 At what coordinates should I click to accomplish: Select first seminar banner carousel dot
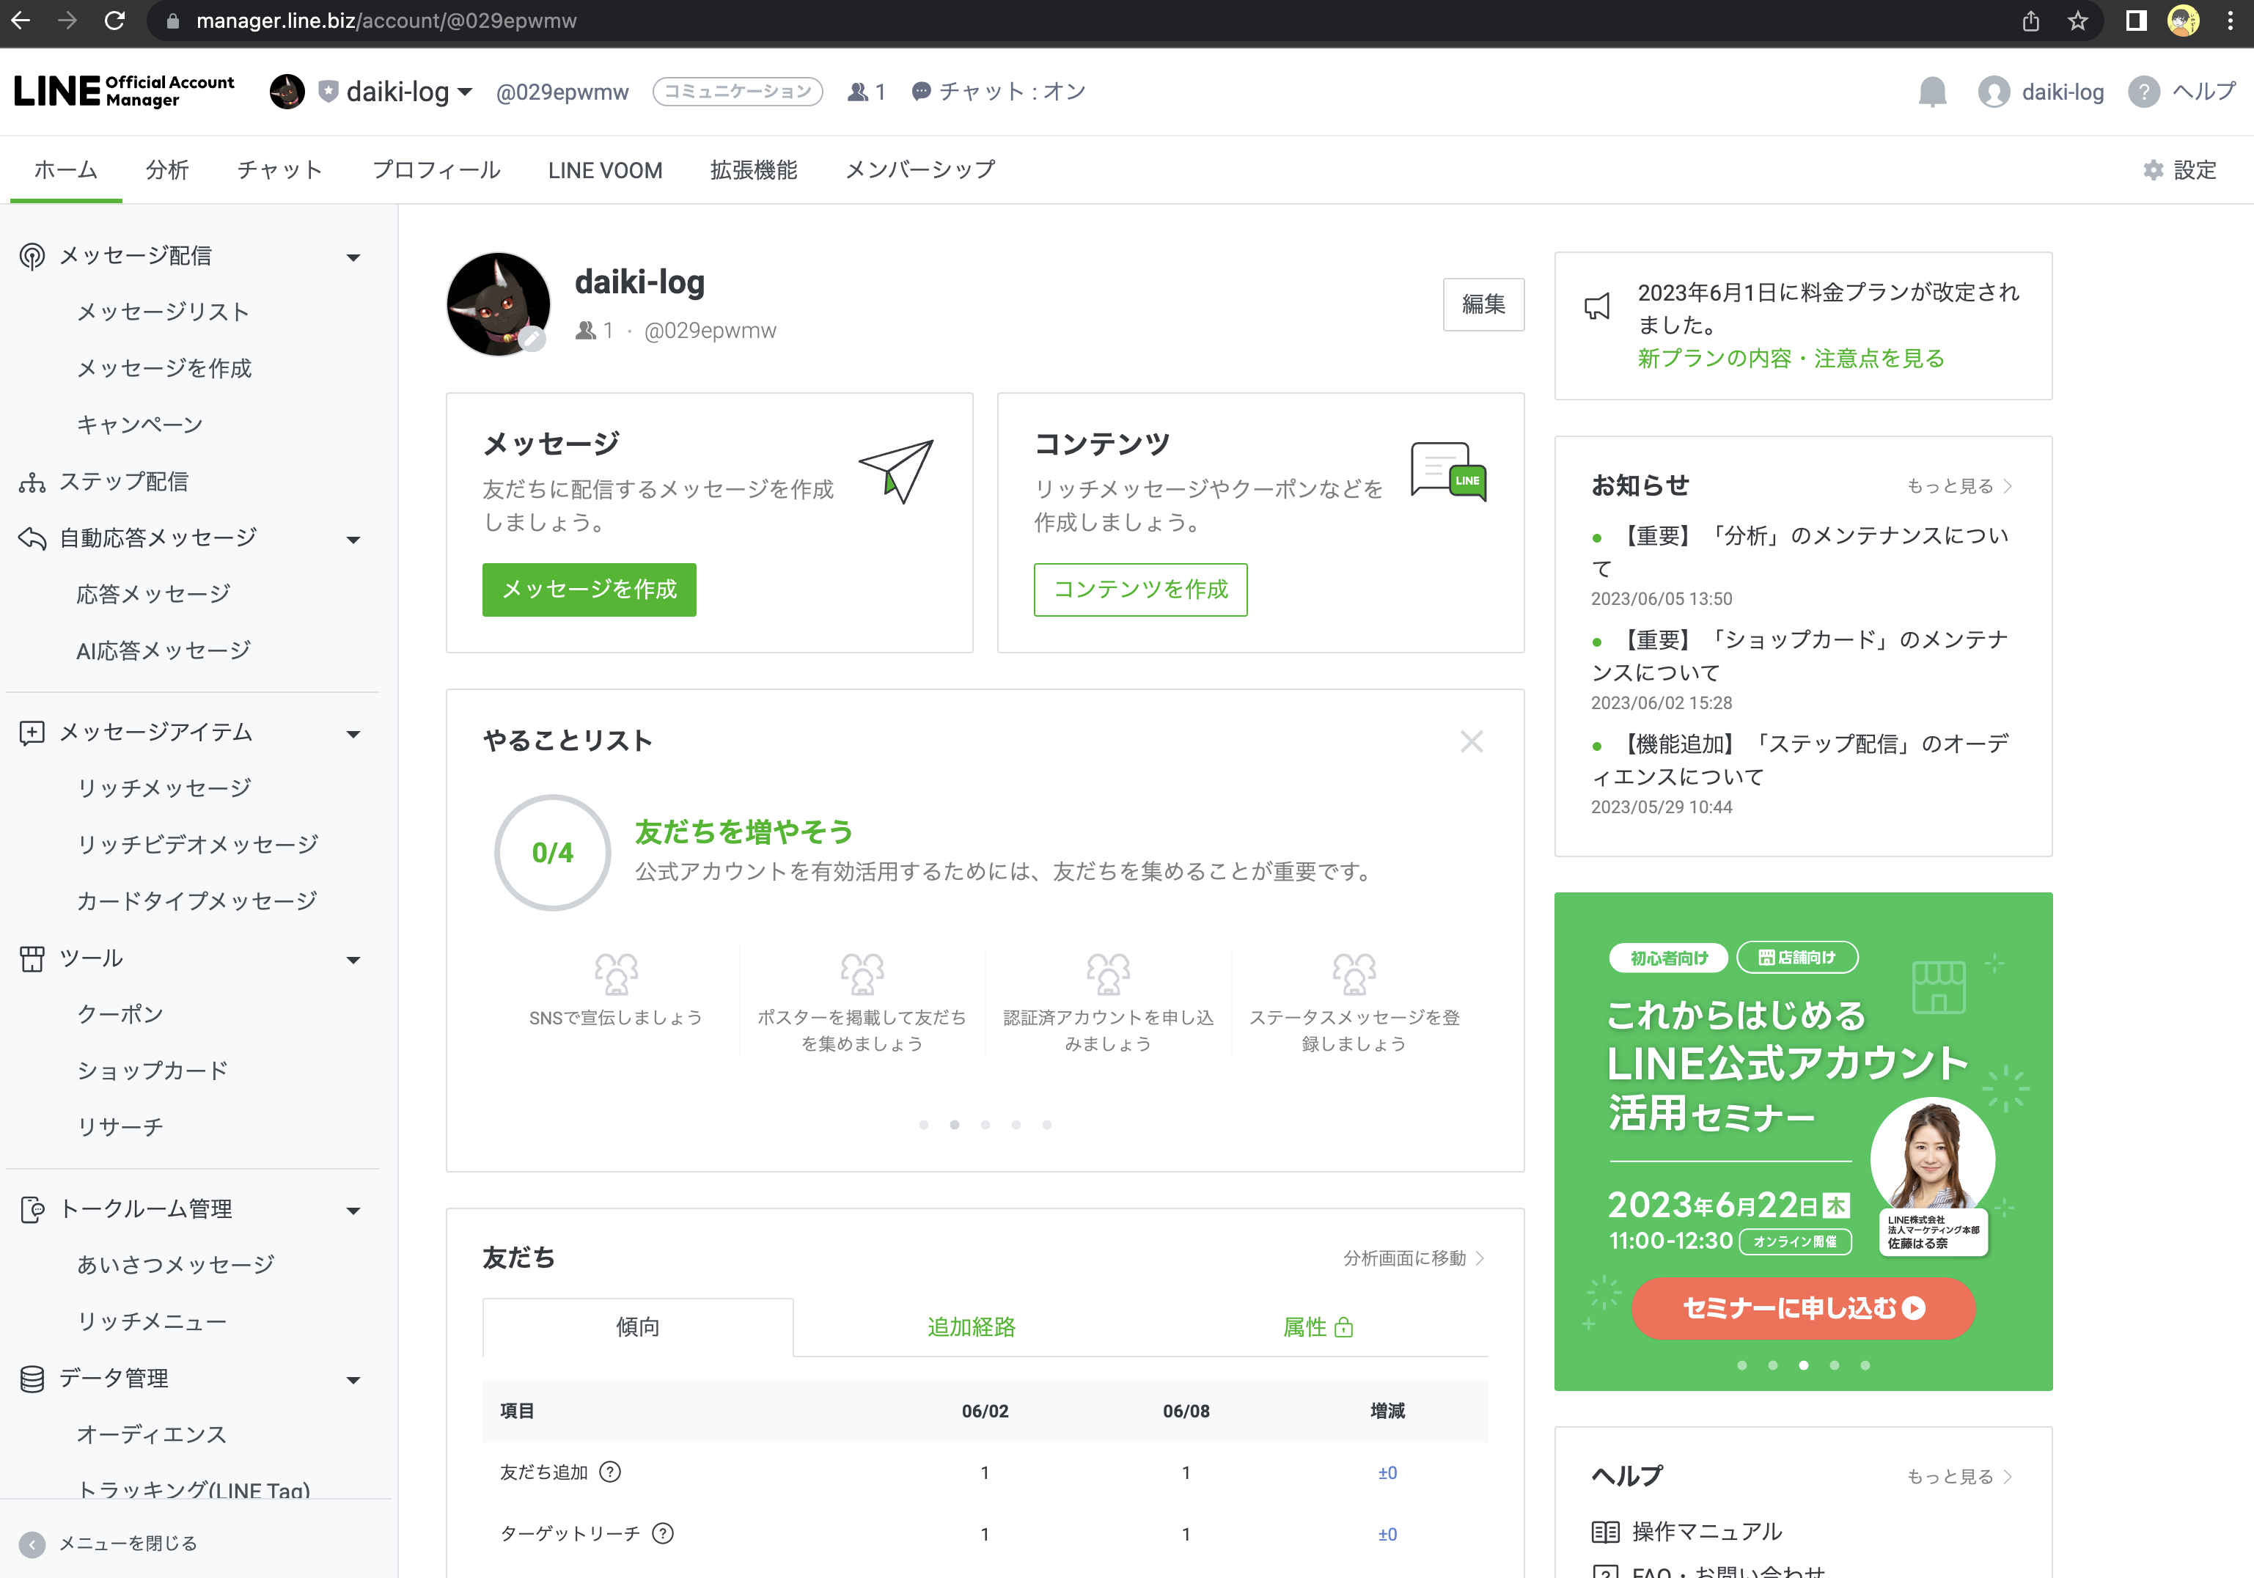tap(1741, 1366)
